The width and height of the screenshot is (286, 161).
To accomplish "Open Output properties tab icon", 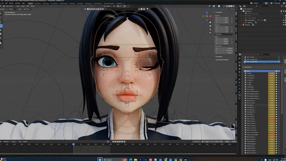I will 239,66.
